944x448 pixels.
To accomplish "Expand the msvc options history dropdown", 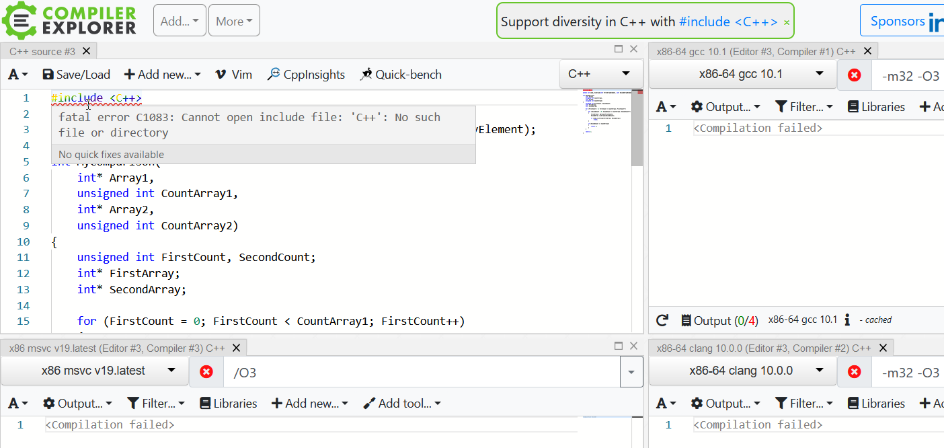I will tap(631, 372).
